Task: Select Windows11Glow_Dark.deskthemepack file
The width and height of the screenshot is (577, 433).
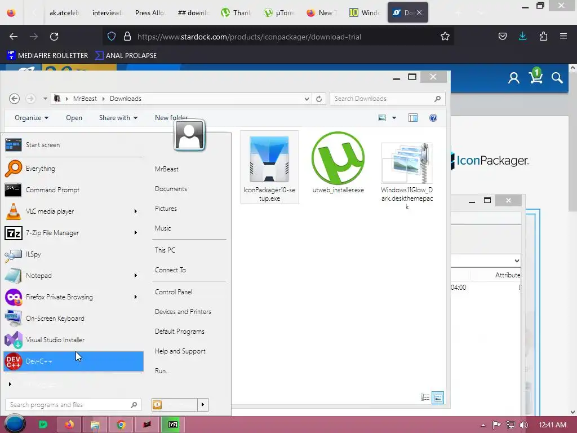Action: tap(407, 176)
